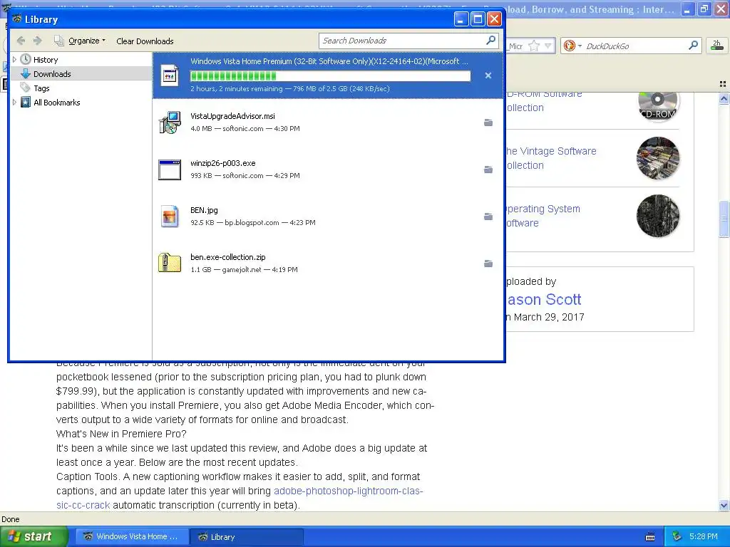Open the CD-ROM Software Collection link
Screen dimensions: 730x547
[544, 100]
